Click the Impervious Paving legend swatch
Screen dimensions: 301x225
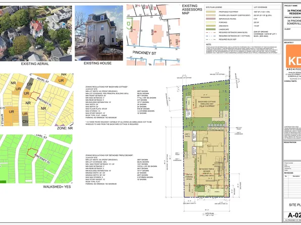pyautogui.click(x=211, y=19)
